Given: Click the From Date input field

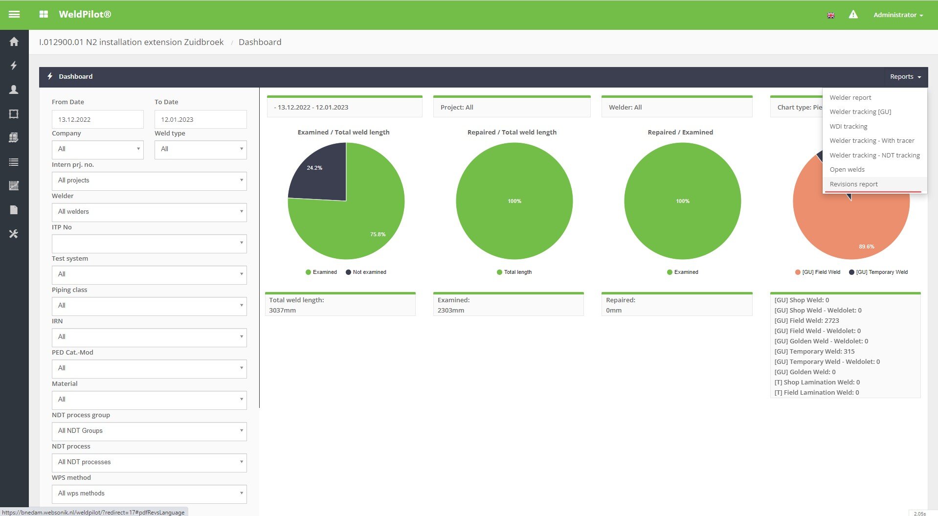Looking at the screenshot, I should point(97,119).
